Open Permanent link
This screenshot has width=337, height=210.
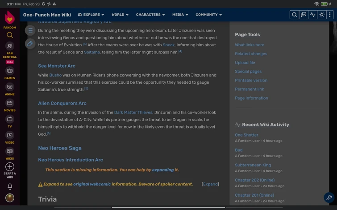click(x=250, y=89)
